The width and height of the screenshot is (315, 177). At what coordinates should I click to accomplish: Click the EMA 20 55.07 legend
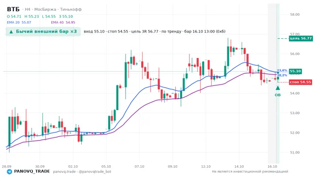point(19,23)
